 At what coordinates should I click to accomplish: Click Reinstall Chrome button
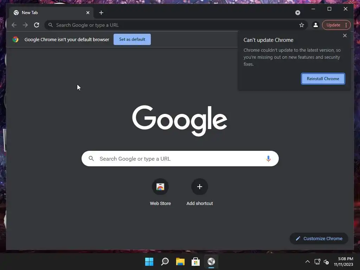click(323, 79)
